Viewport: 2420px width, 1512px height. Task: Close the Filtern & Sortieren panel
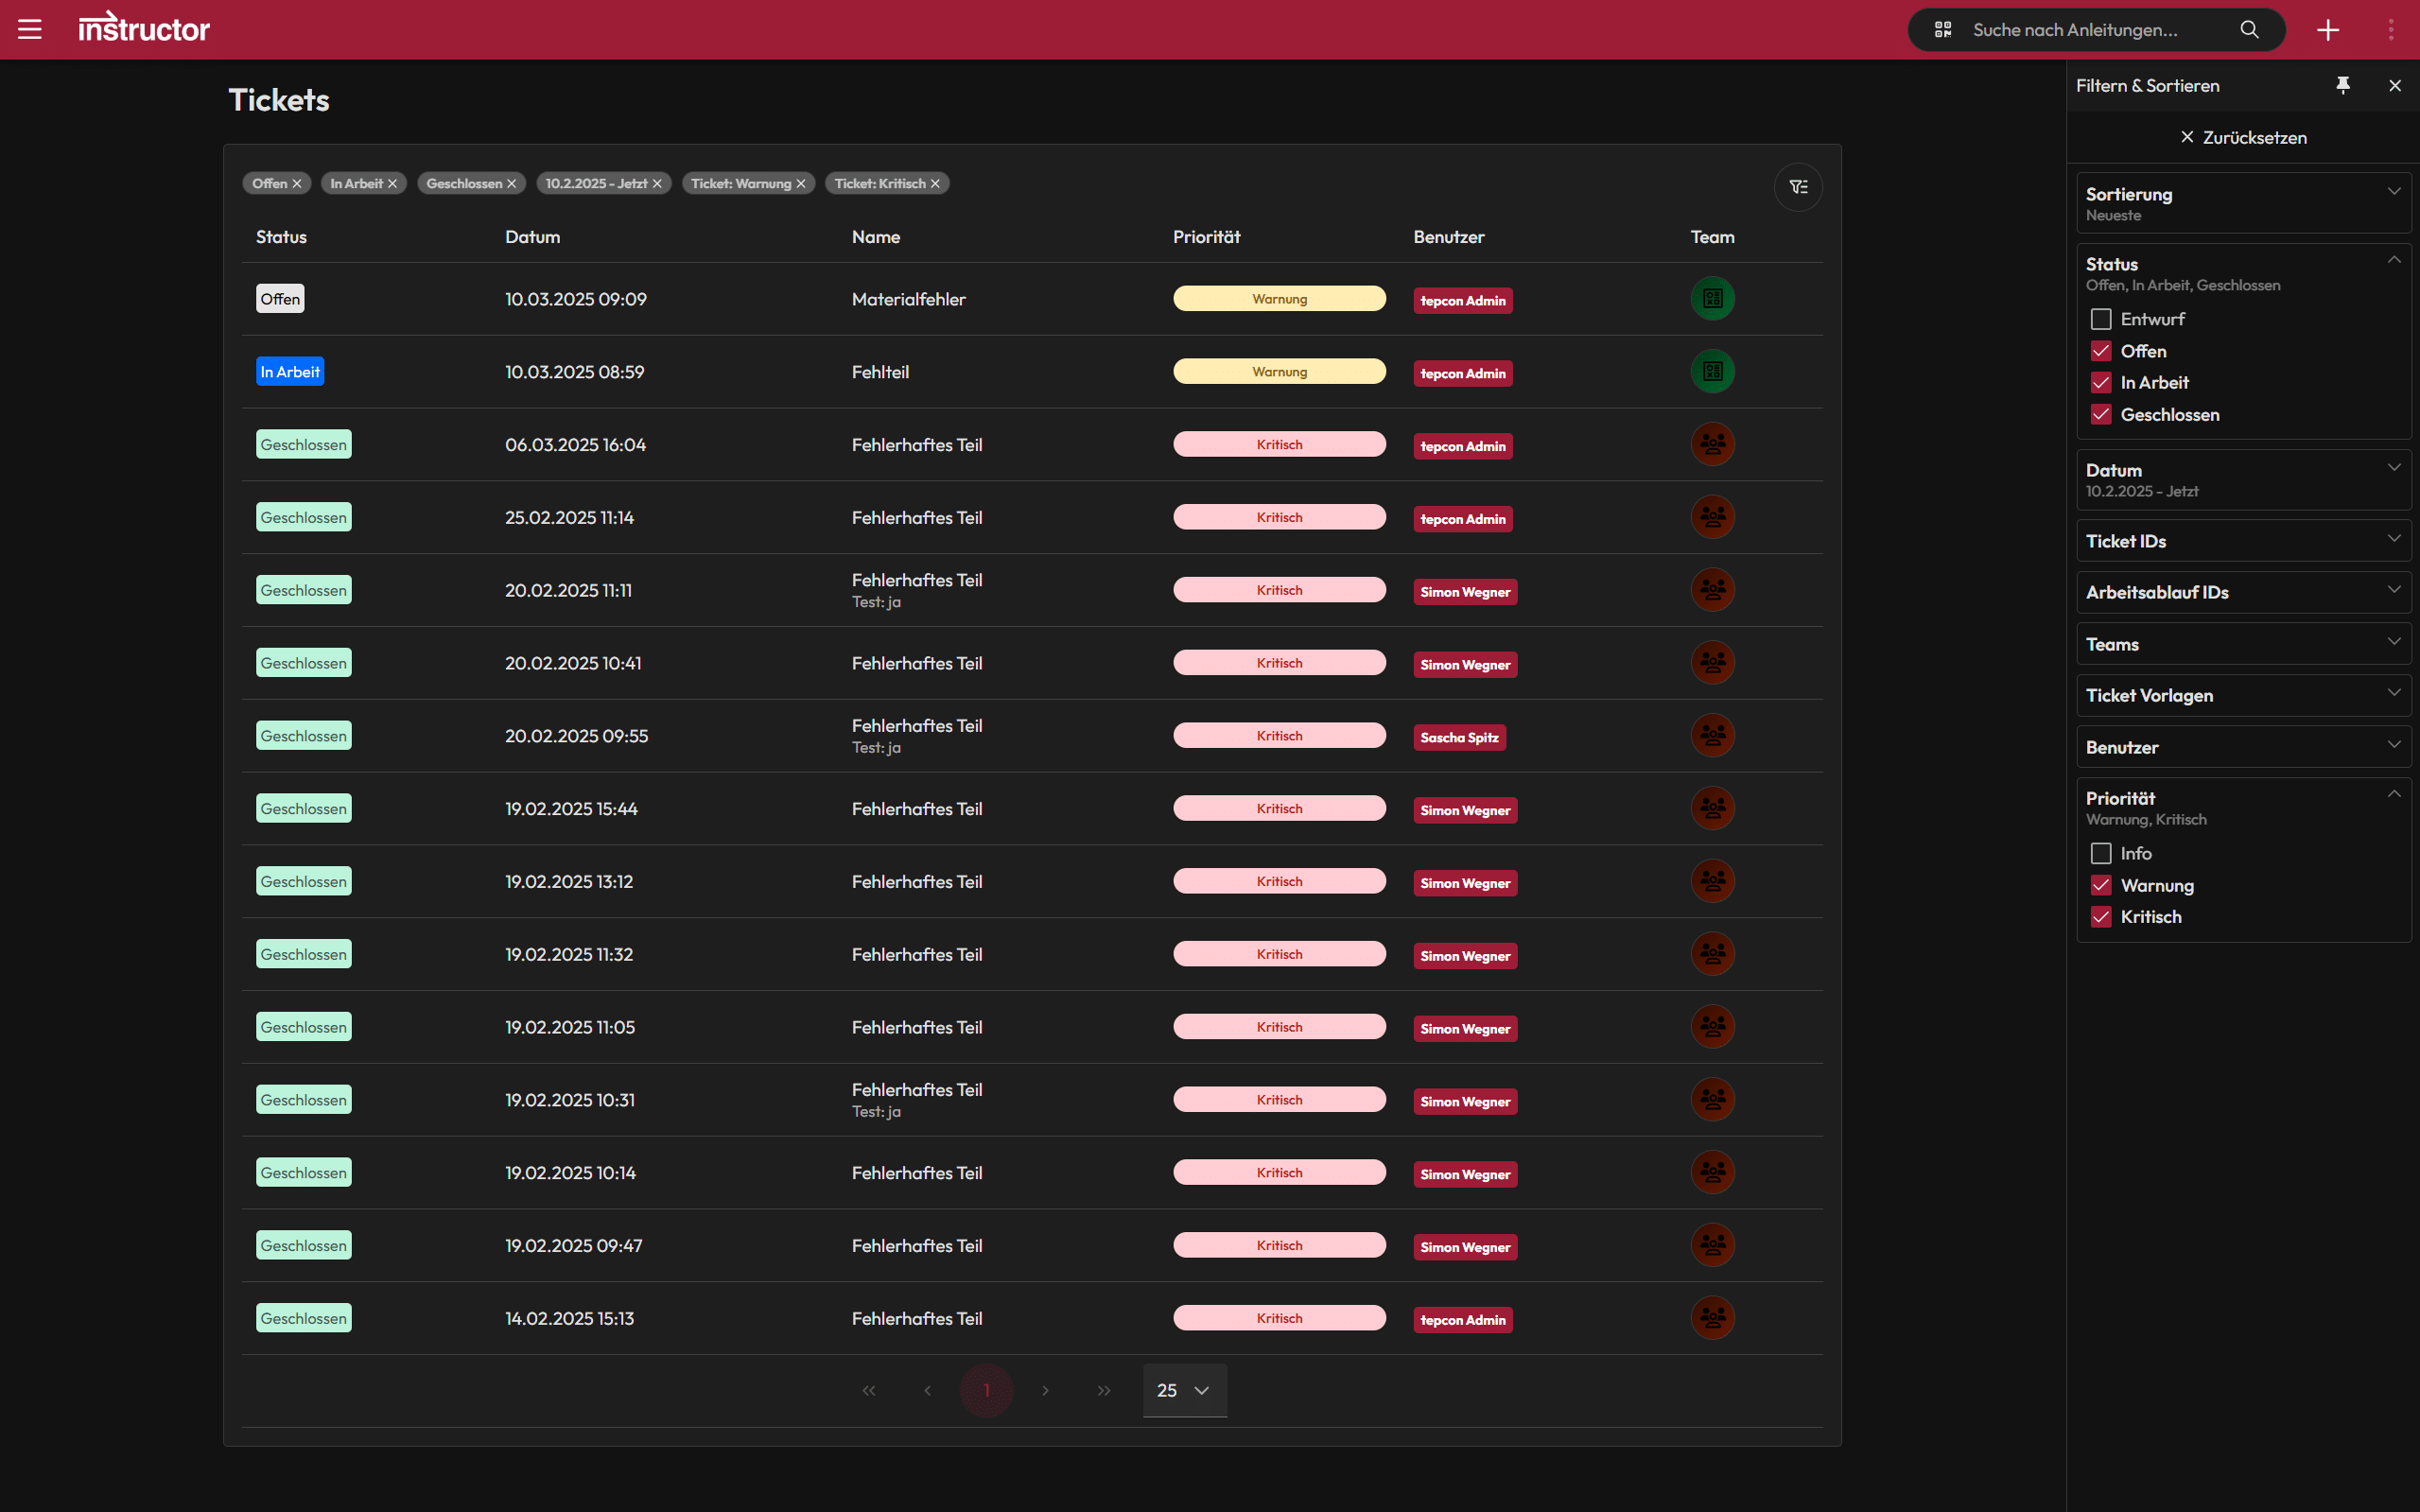coord(2394,85)
